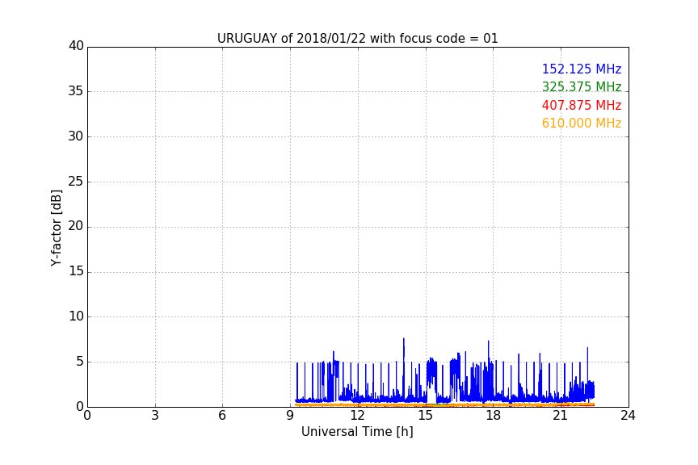
Task: Select the orange '610.000 MHz' legend label
Action: click(x=582, y=123)
